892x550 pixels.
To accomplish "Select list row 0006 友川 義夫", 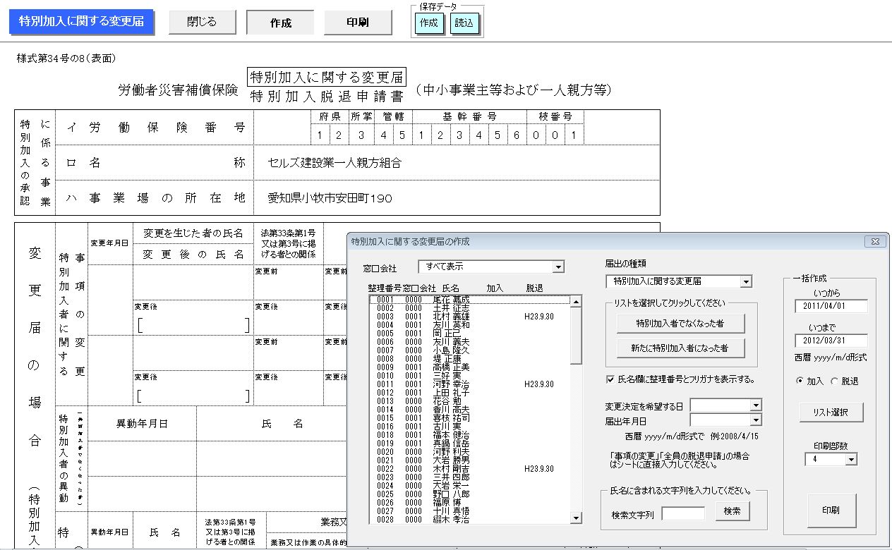I will [x=469, y=342].
